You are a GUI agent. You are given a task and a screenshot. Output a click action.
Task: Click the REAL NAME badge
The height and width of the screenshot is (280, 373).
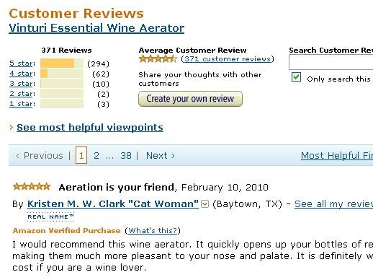click(51, 216)
